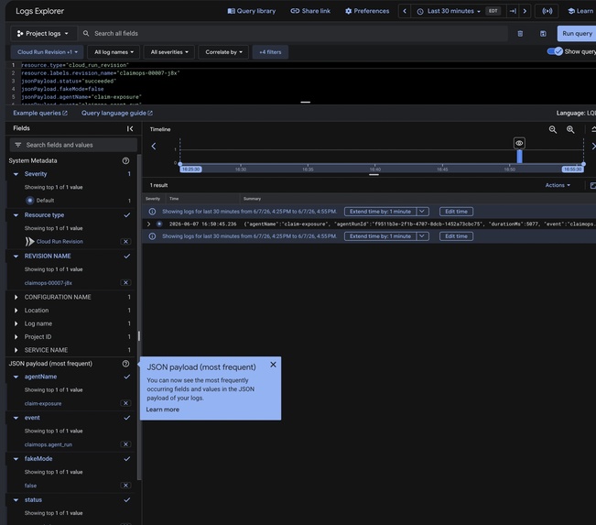The width and height of the screenshot is (596, 525).
Task: Go to previous time range arrow
Action: pos(405,11)
